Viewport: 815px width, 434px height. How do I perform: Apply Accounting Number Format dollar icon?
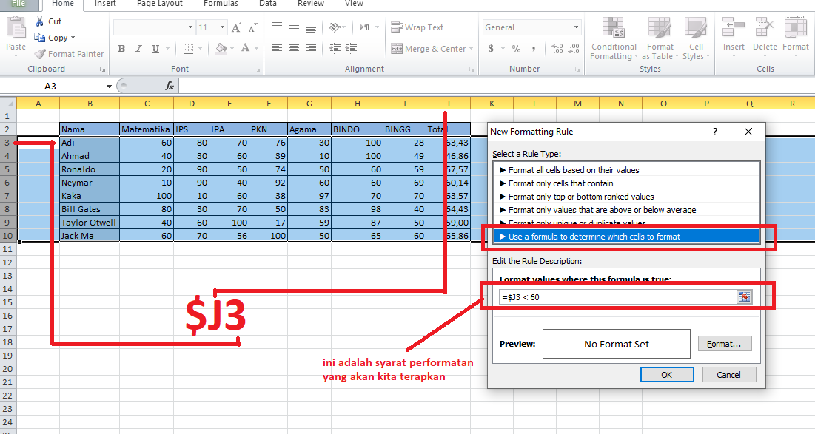click(x=491, y=48)
